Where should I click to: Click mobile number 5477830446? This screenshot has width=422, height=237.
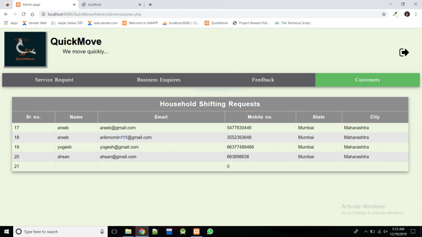[x=239, y=127]
